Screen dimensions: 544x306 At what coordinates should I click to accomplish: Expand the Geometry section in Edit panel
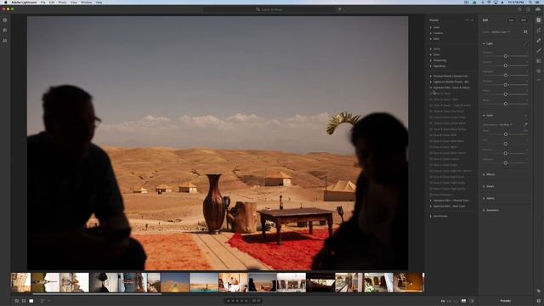tap(491, 210)
